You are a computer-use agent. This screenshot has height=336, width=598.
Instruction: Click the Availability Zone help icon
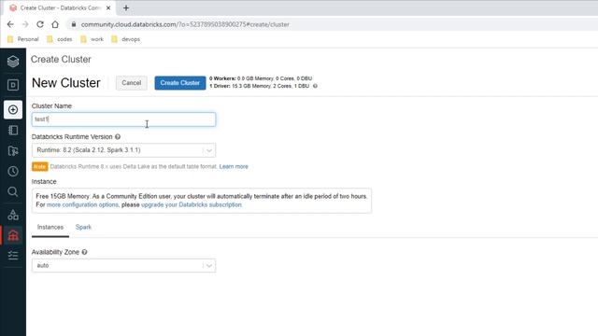84,252
